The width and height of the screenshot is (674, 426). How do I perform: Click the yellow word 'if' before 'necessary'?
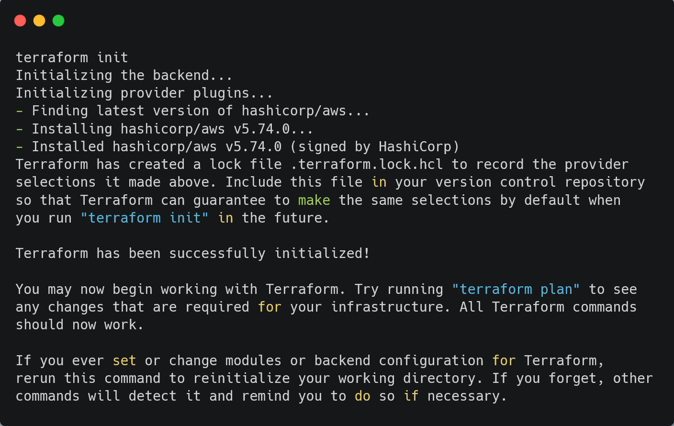click(x=411, y=396)
